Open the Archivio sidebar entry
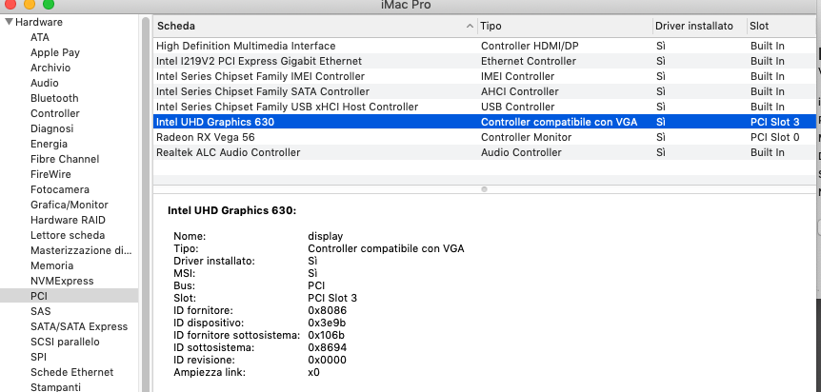The width and height of the screenshot is (821, 392). 50,68
